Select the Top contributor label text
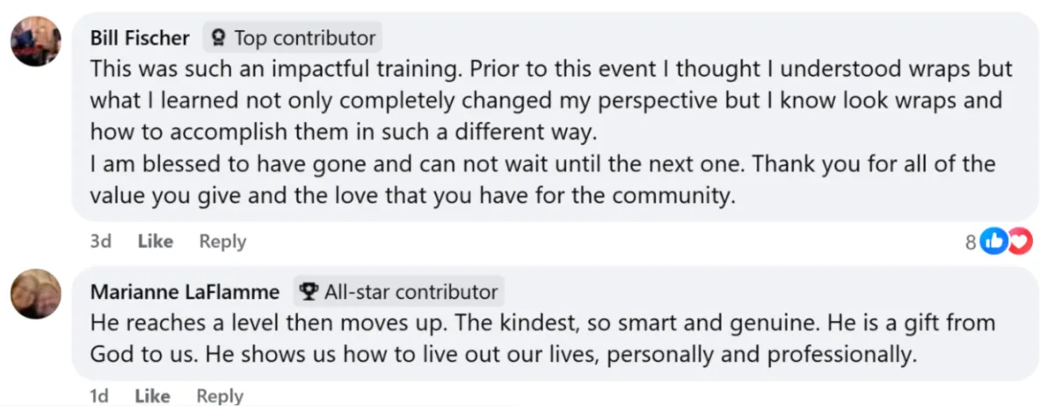This screenshot has width=1055, height=406. pyautogui.click(x=304, y=38)
